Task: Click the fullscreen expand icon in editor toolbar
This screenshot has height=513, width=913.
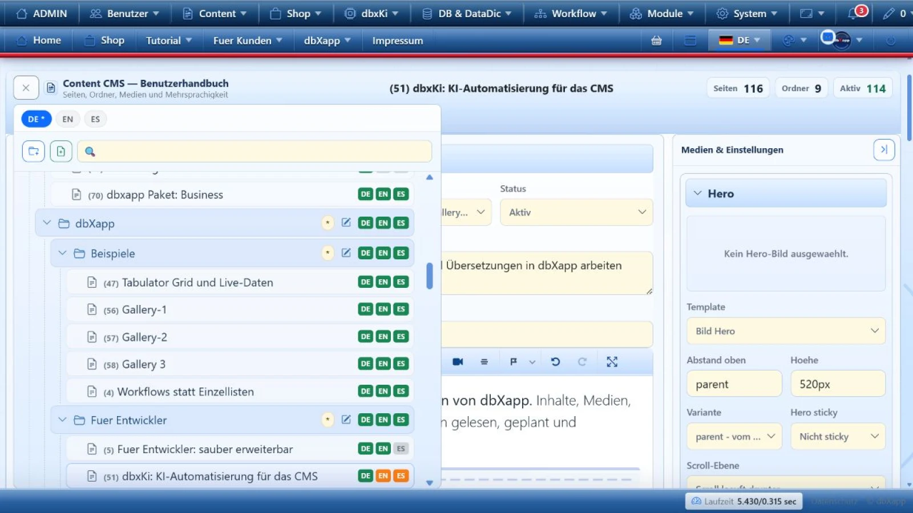Action: coord(612,361)
